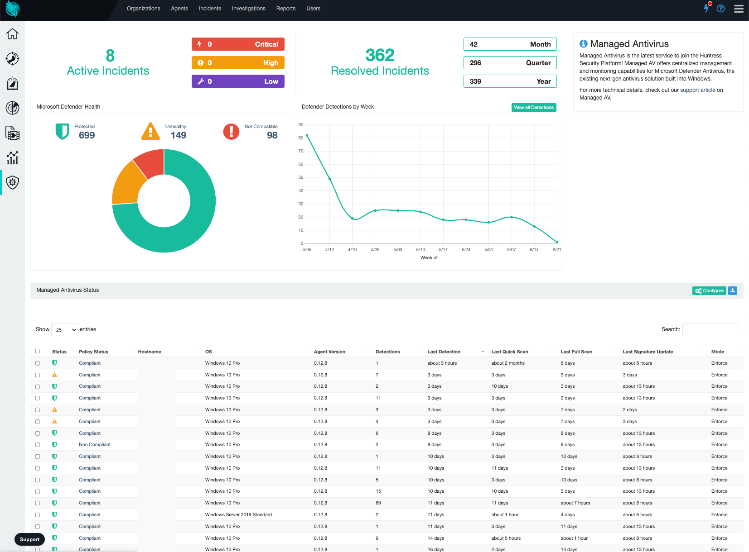Download the Managed Antivirus status list
This screenshot has height=552, width=749.
[x=733, y=290]
